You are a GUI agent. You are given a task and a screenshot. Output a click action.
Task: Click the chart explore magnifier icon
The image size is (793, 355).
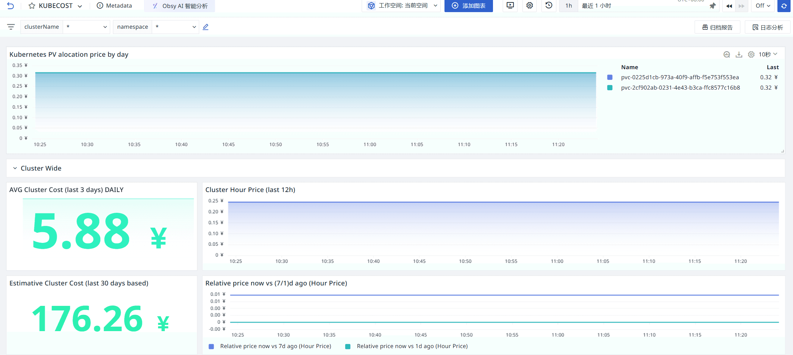pyautogui.click(x=727, y=55)
